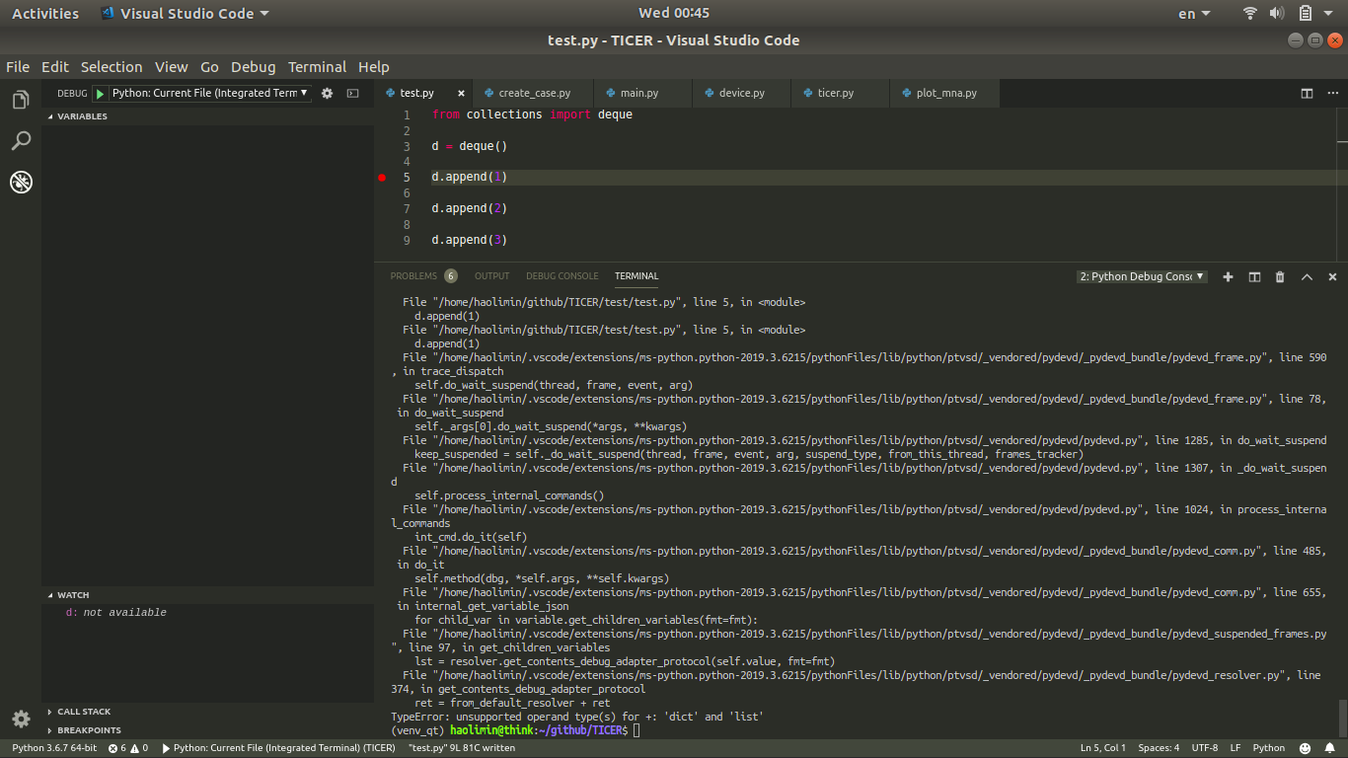
Task: Open the Explorer icon in activity bar
Action: 21,99
